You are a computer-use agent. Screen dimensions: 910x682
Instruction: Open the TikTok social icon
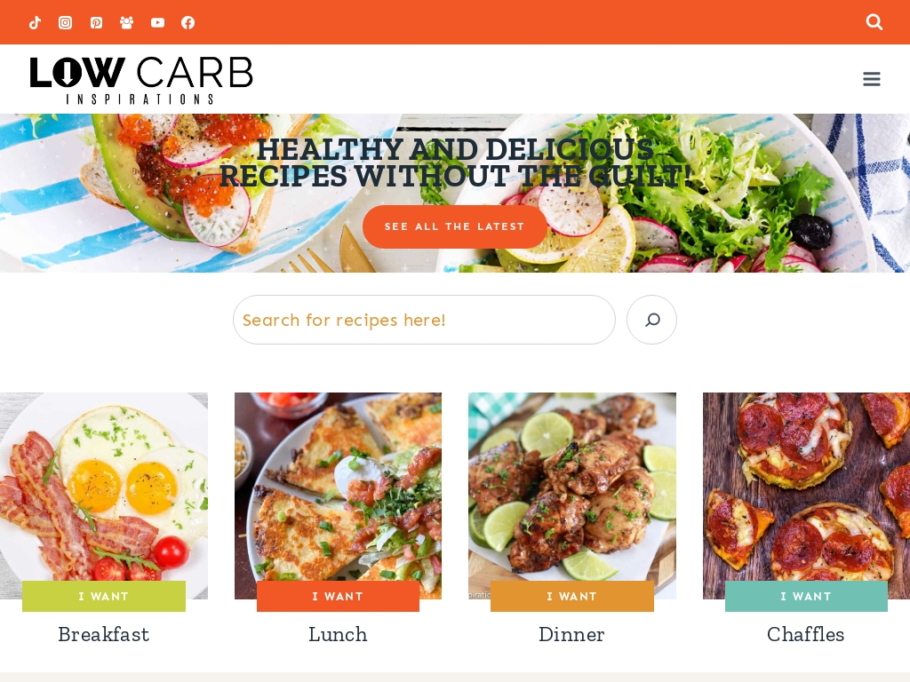[35, 22]
